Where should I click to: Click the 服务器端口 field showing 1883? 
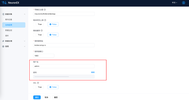[x=44, y=56]
